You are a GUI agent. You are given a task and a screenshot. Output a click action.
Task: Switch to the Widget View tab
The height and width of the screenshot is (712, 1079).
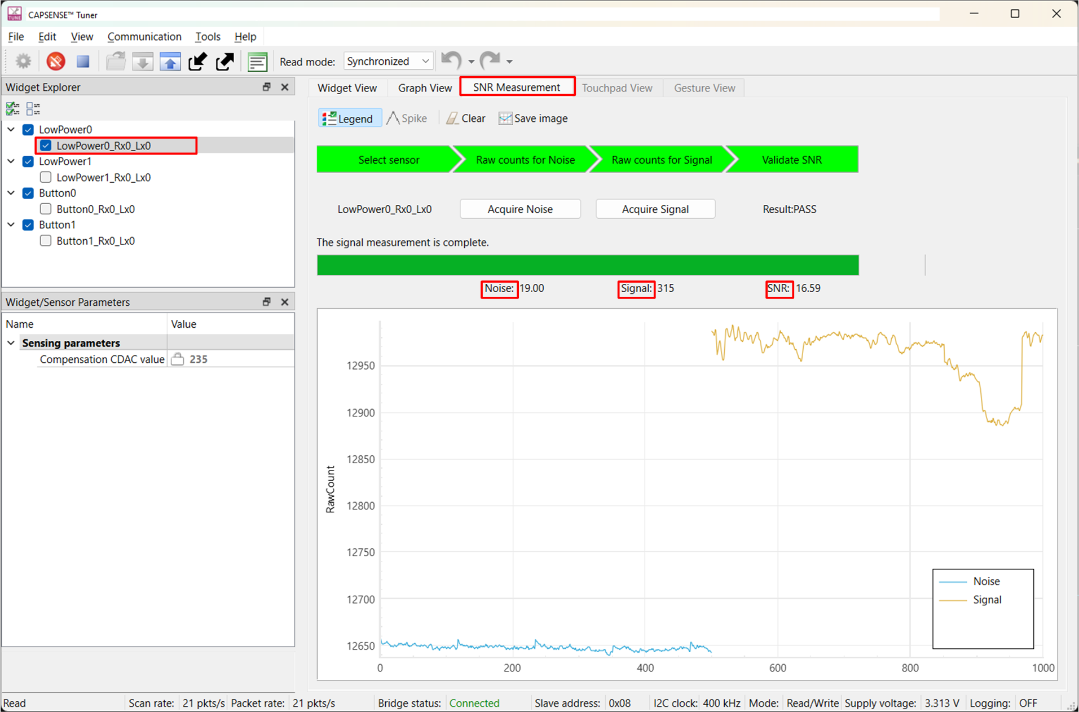click(347, 88)
